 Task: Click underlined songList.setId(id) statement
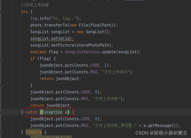coord(52,39)
